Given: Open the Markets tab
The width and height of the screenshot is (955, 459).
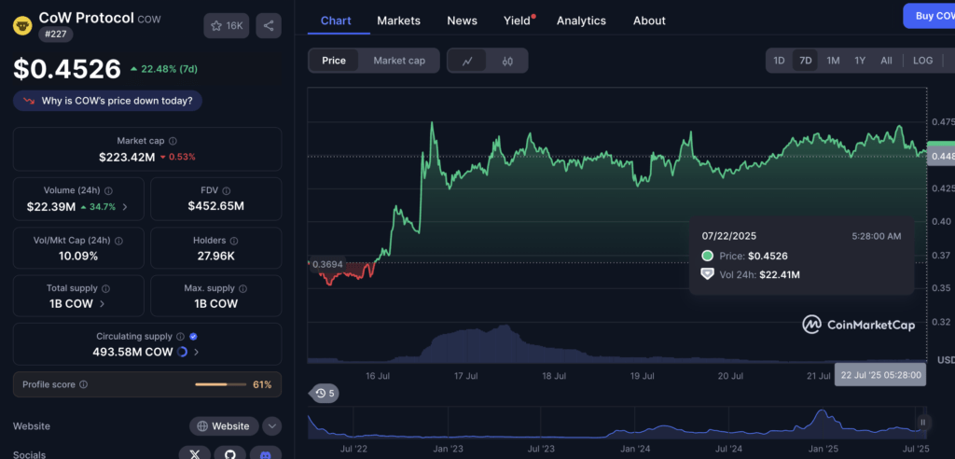Looking at the screenshot, I should [x=399, y=21].
